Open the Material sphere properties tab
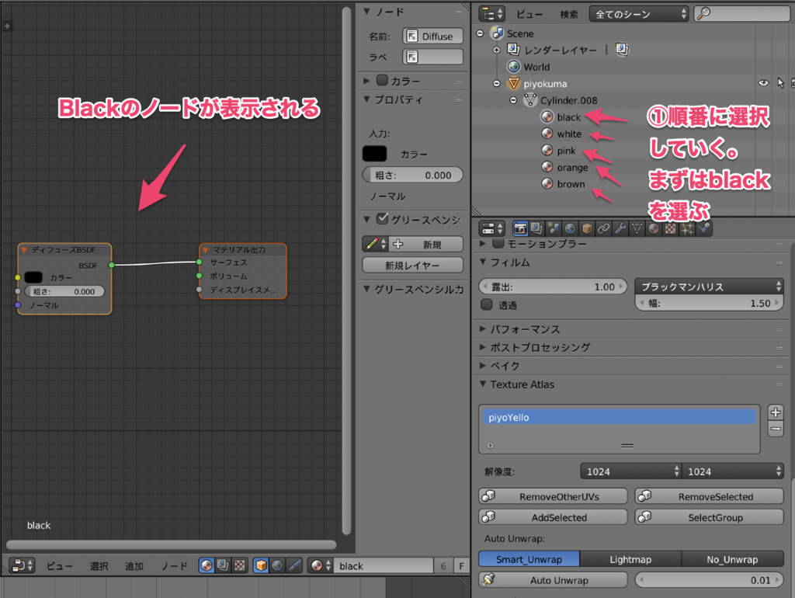The width and height of the screenshot is (795, 598). click(654, 229)
